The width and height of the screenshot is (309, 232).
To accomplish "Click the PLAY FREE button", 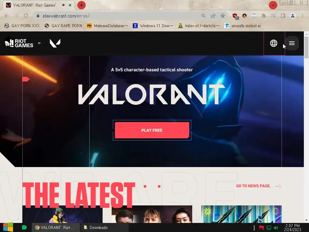I will (152, 130).
